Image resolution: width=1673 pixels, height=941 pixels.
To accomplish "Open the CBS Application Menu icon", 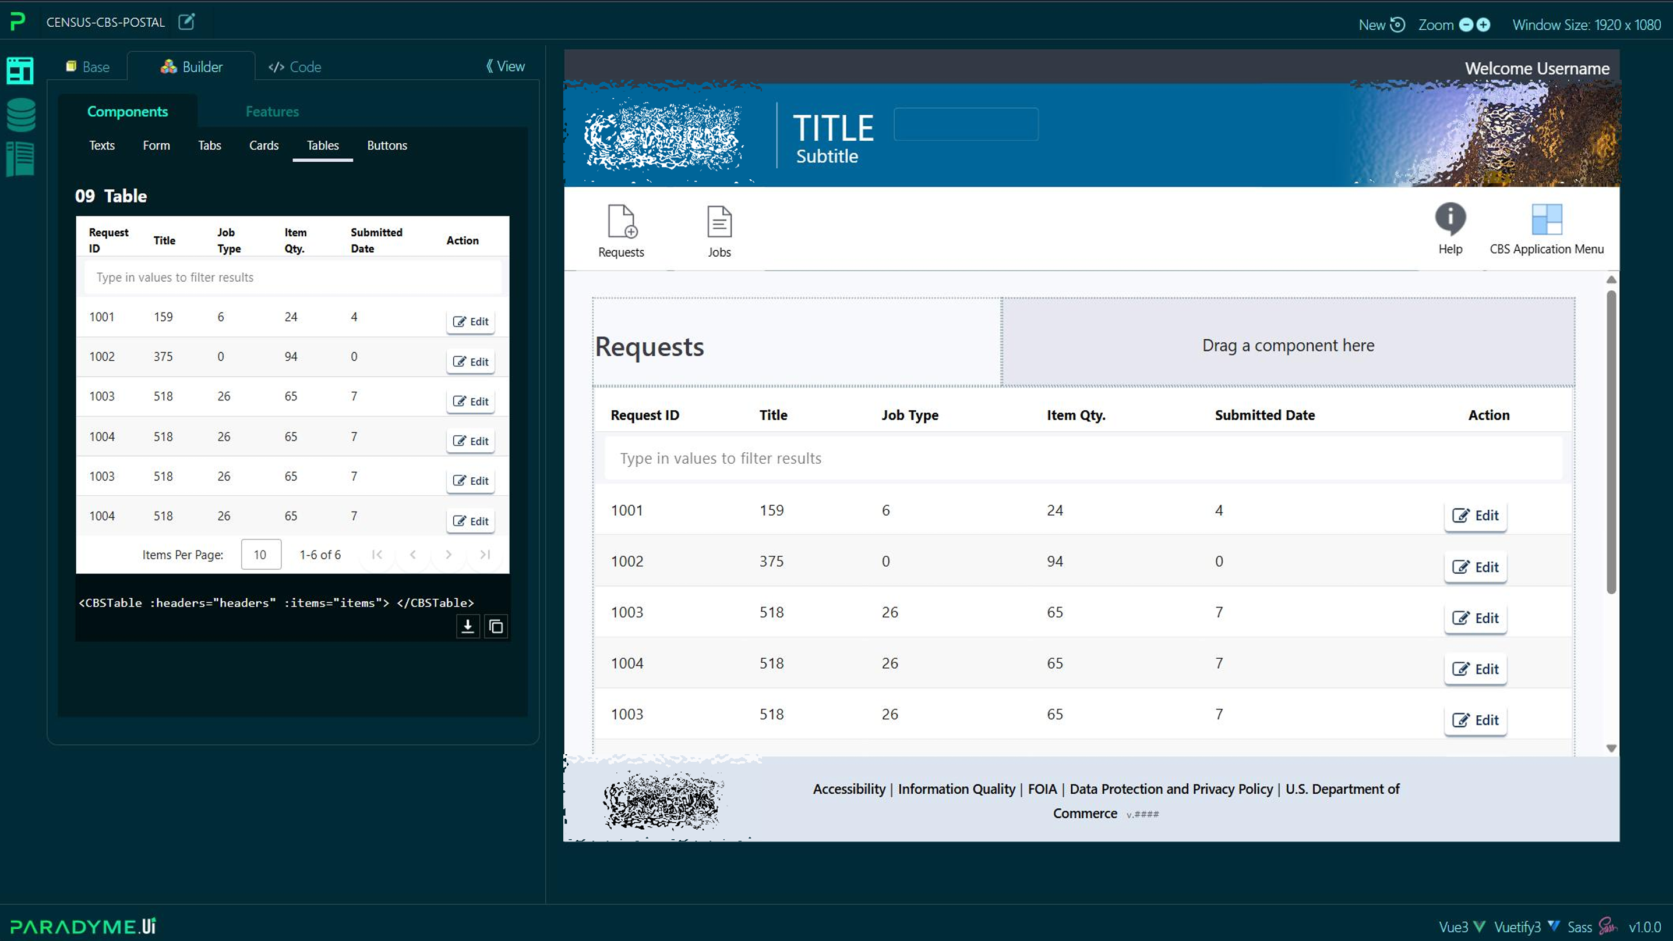I will click(x=1547, y=219).
